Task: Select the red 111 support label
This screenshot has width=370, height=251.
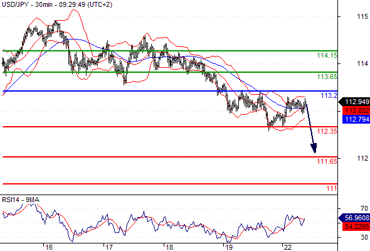Action: point(332,188)
